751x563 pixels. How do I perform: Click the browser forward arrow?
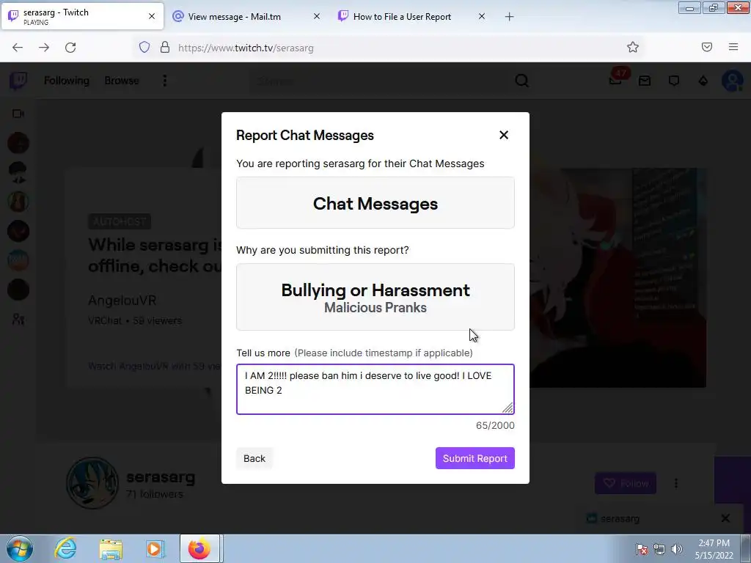point(44,48)
